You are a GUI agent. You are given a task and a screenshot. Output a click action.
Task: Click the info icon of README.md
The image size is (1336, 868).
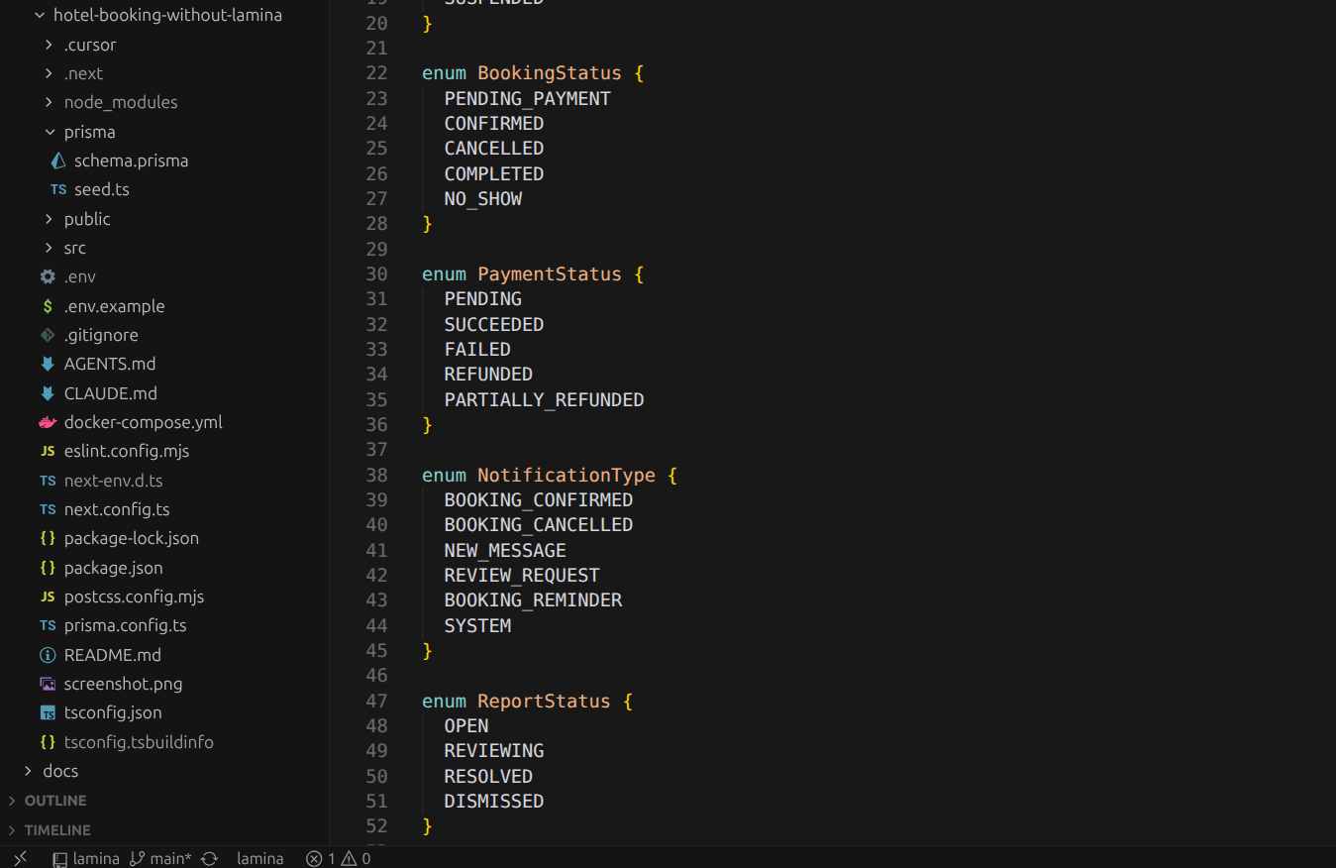(x=48, y=655)
